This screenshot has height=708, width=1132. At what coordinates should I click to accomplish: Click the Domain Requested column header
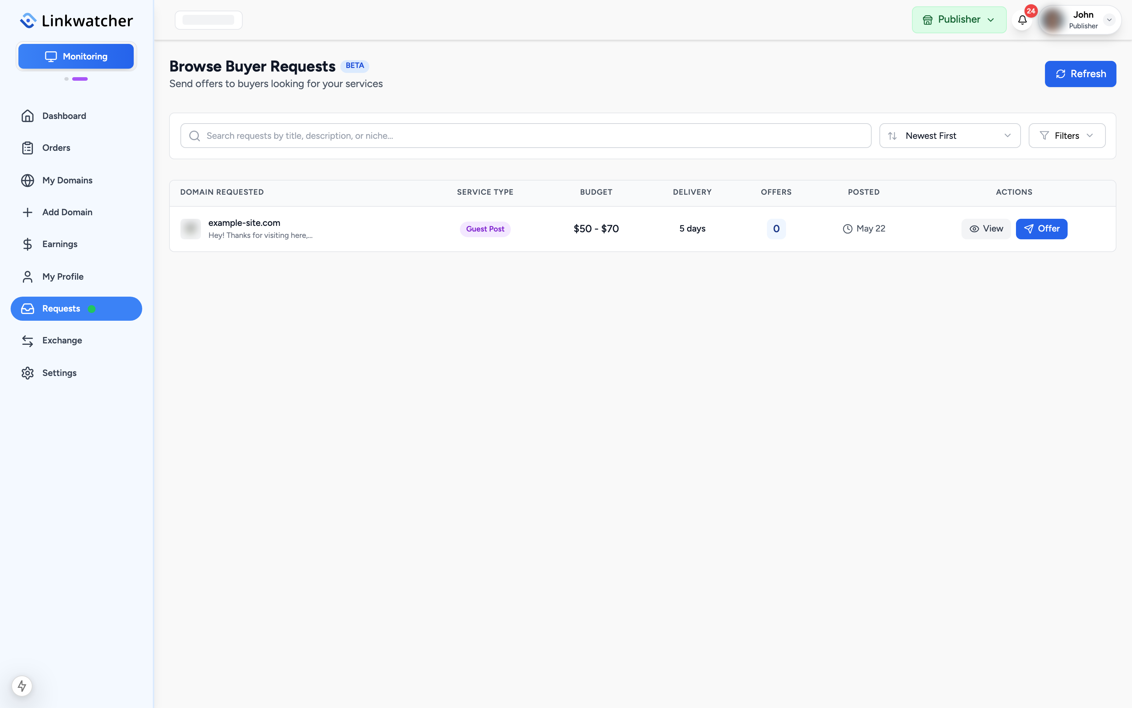(222, 192)
